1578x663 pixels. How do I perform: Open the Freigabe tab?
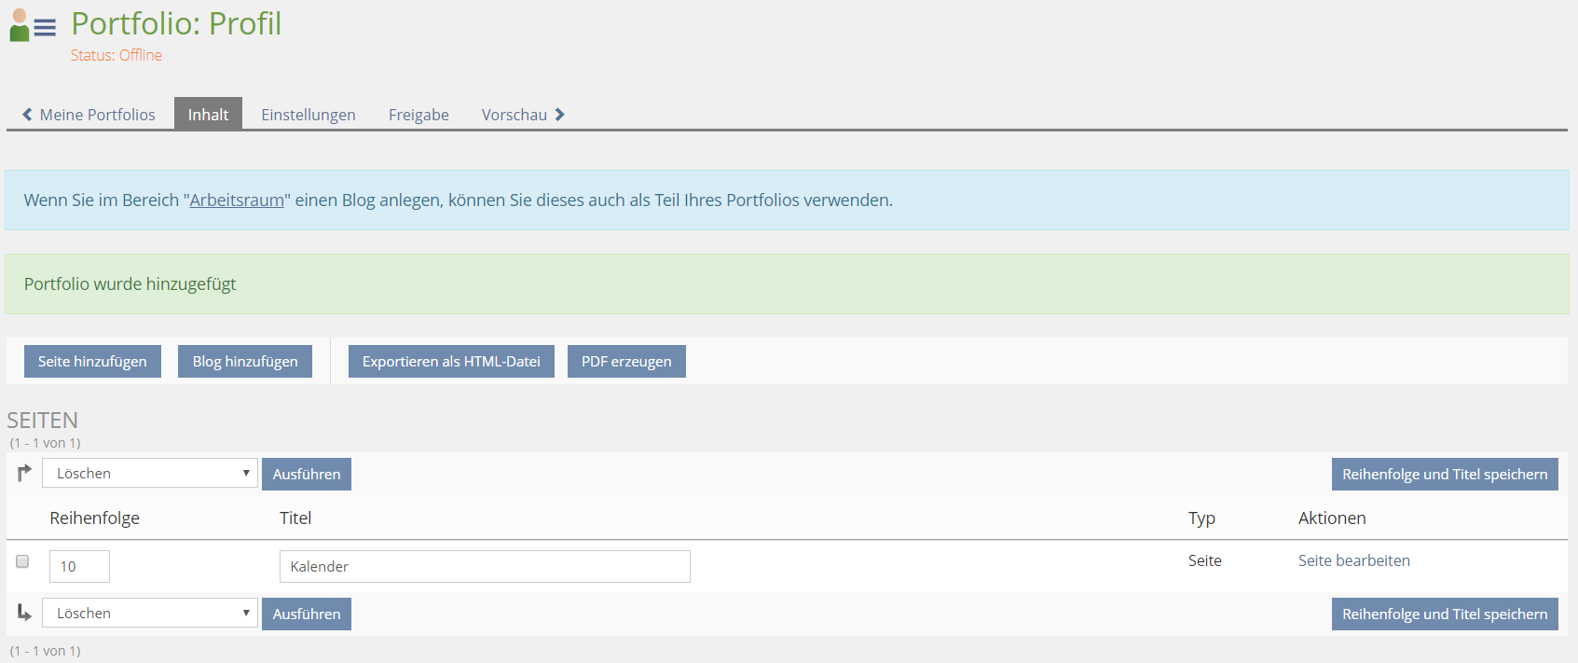(419, 115)
